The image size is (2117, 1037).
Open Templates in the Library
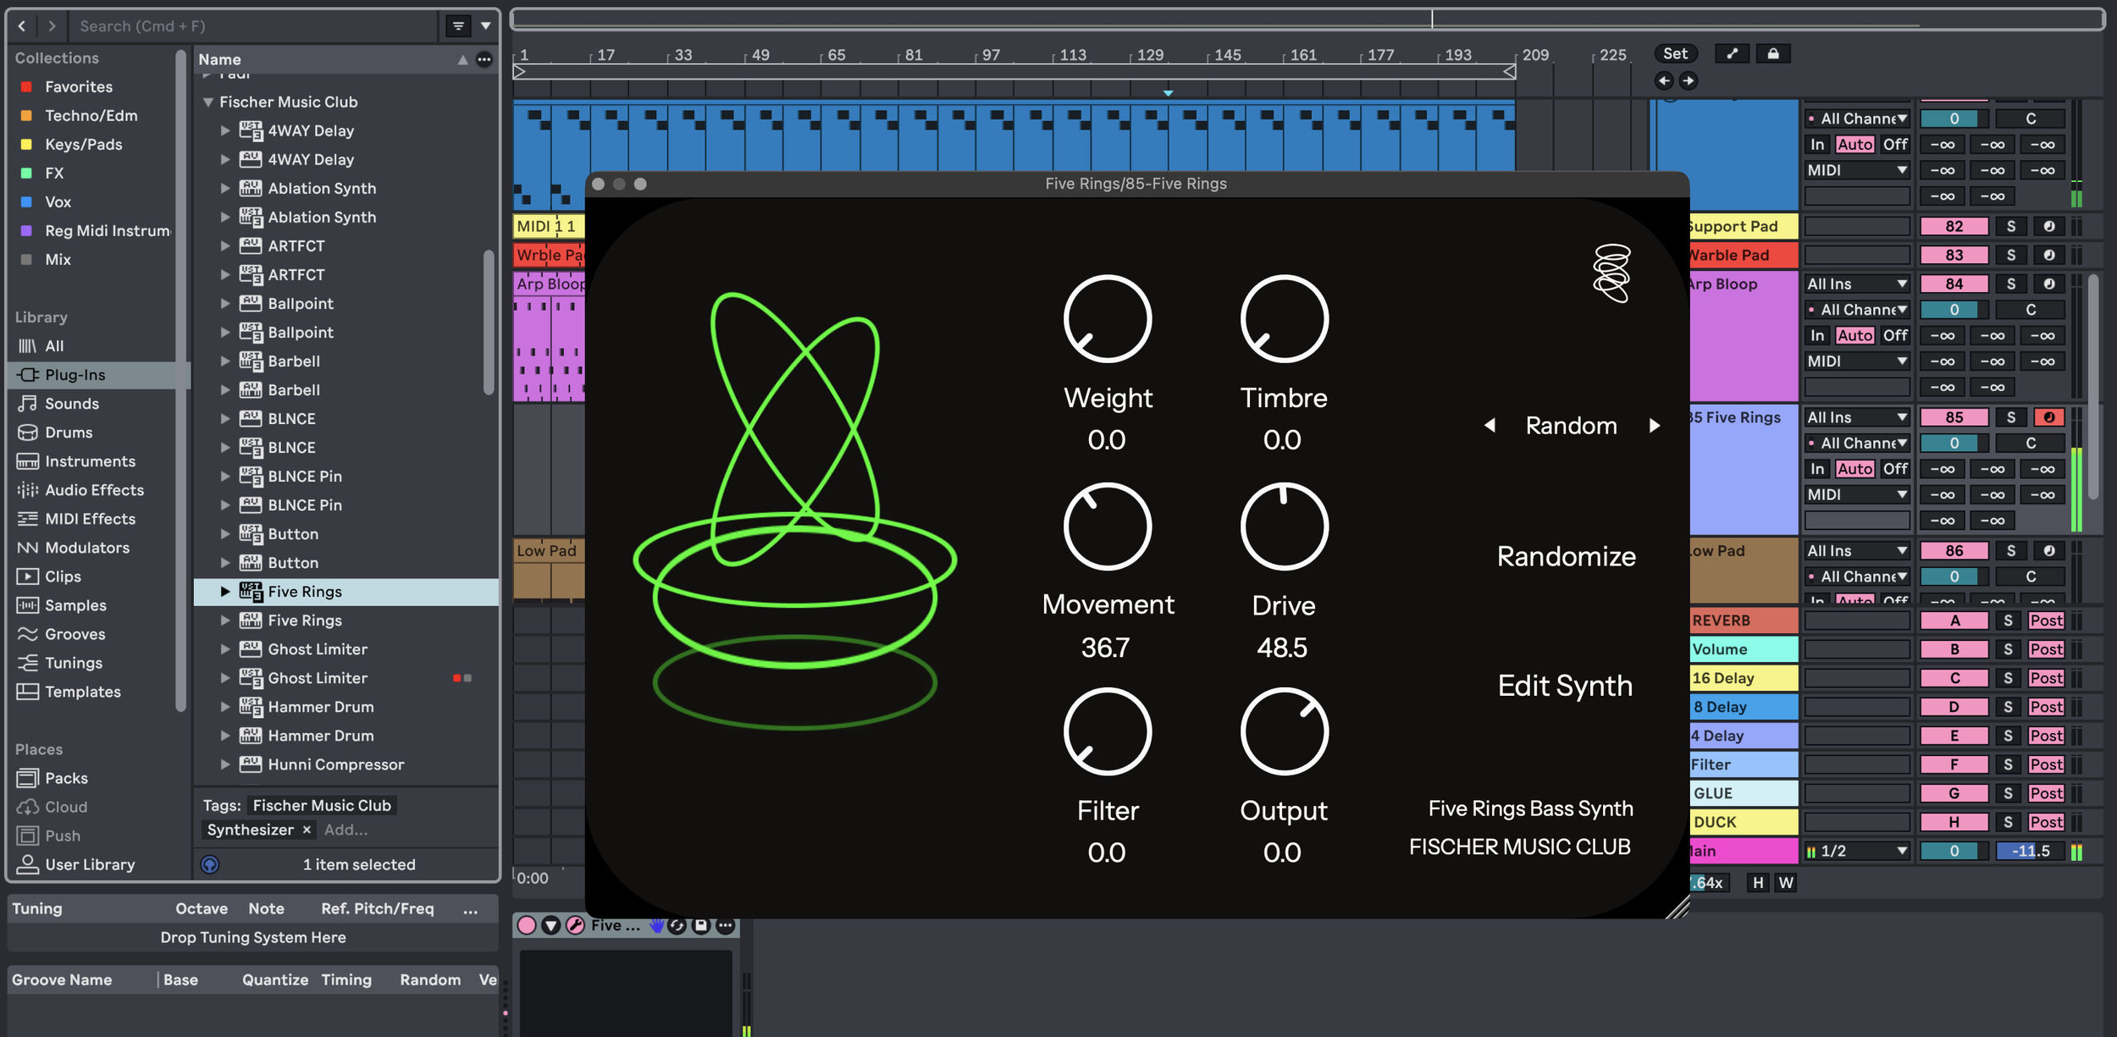click(x=82, y=692)
